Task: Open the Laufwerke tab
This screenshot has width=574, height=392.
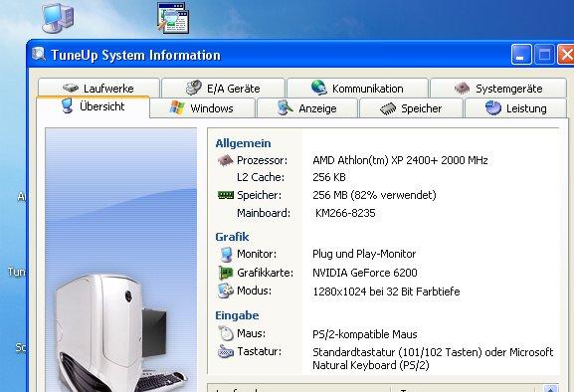Action: coord(98,88)
